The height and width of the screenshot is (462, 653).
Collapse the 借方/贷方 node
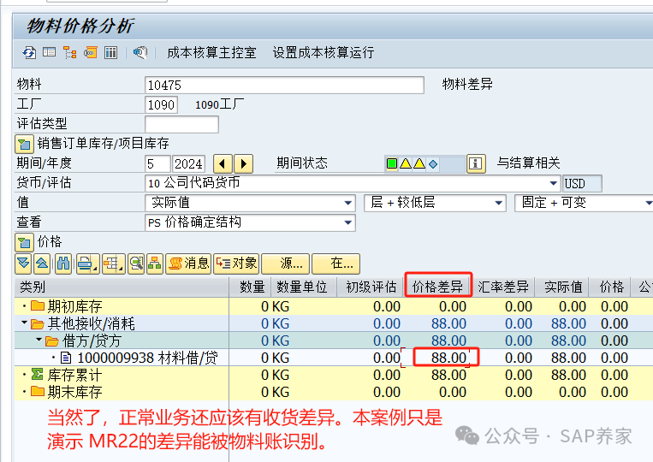pos(39,340)
